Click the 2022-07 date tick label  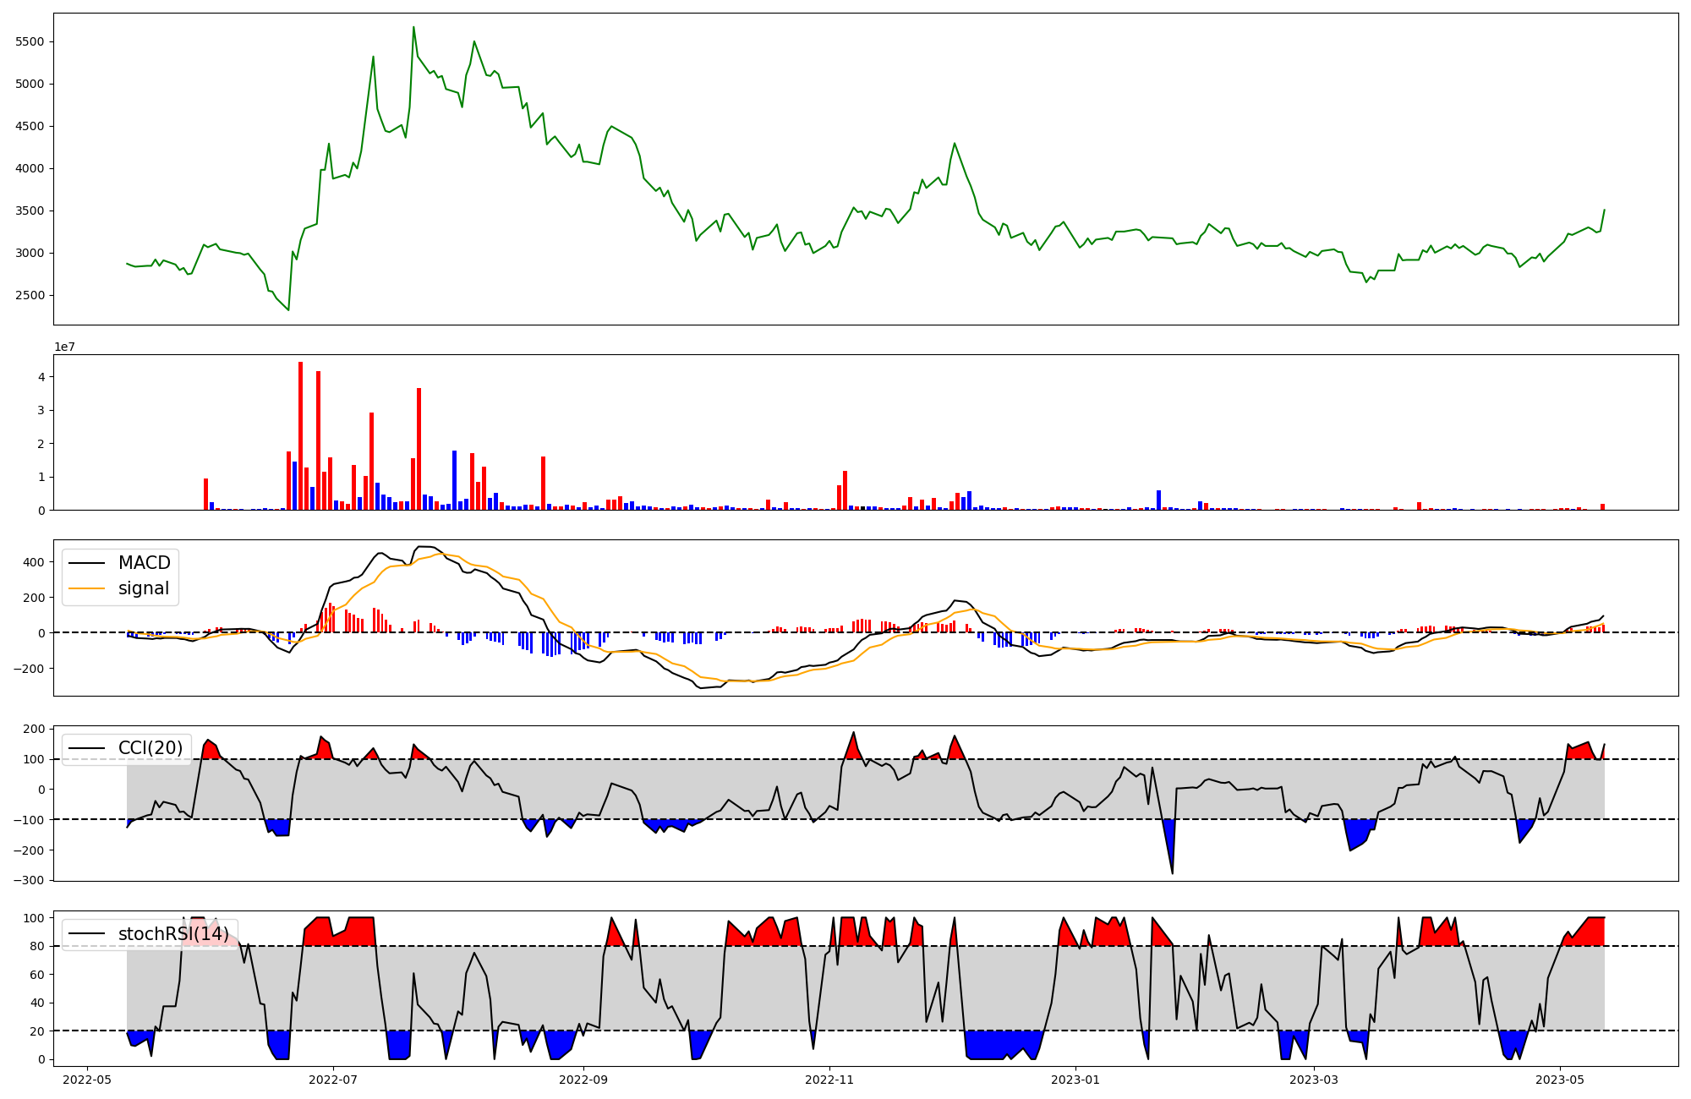pos(333,1080)
